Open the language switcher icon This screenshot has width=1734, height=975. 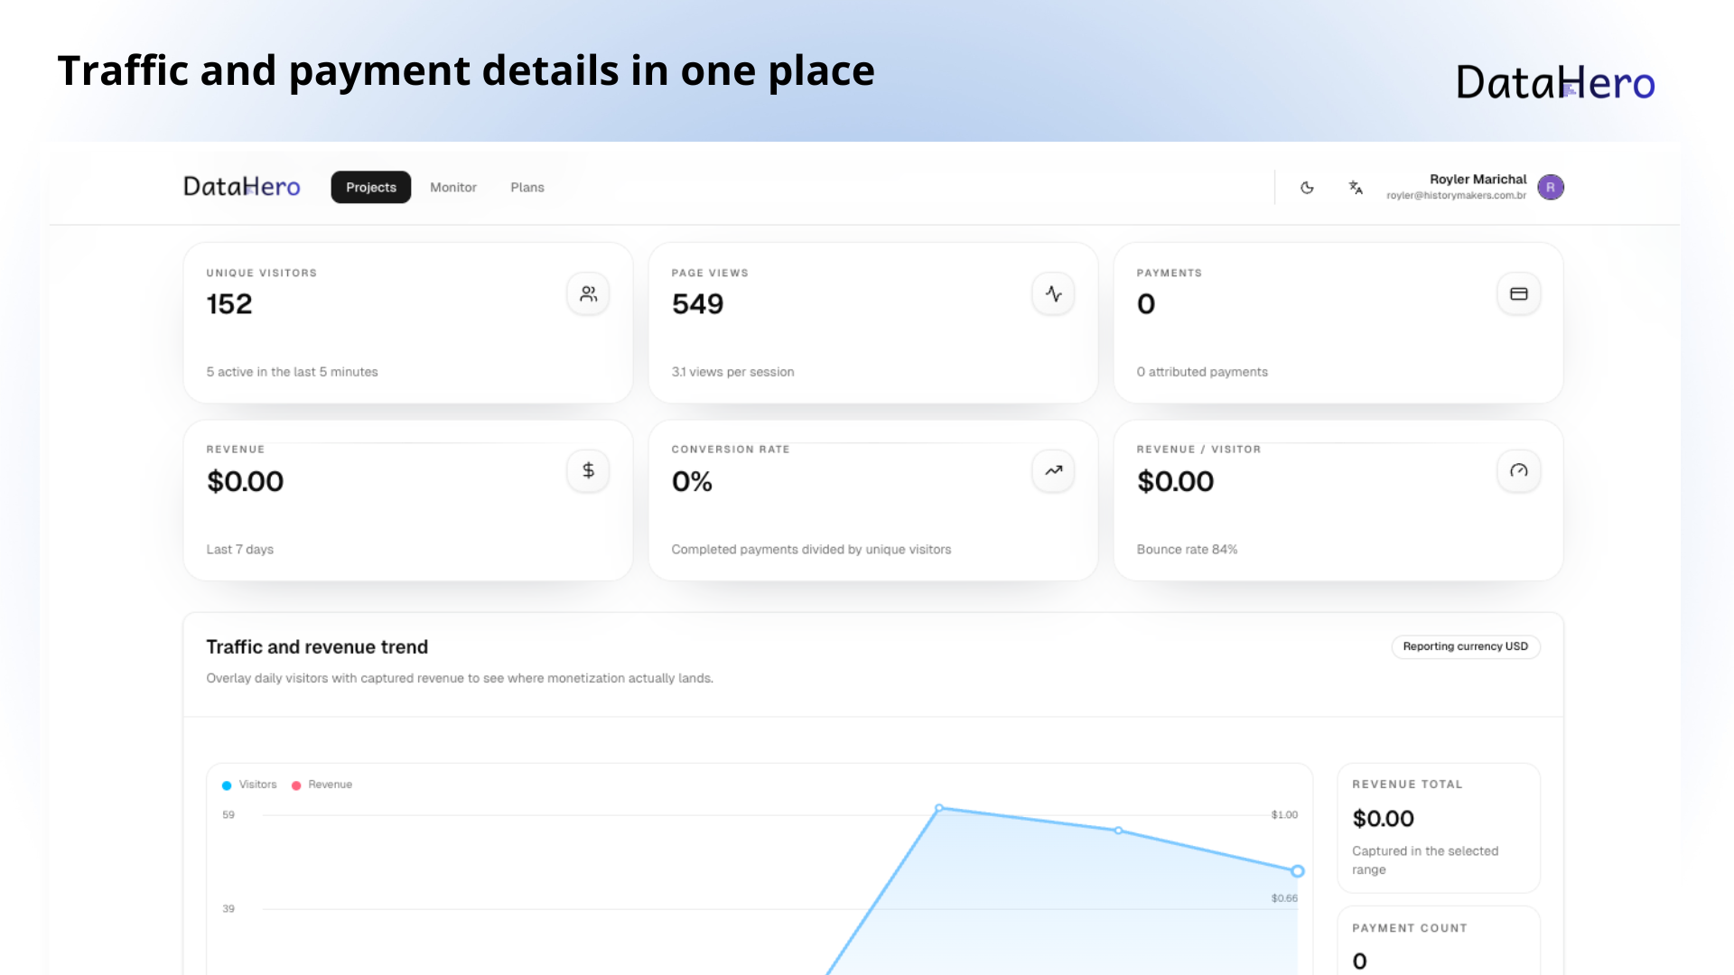coord(1356,187)
